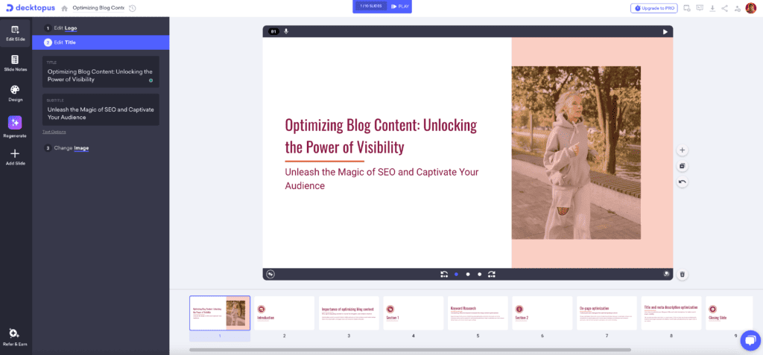This screenshot has width=763, height=355.
Task: Click the Add Slide plus icon
Action: click(15, 156)
